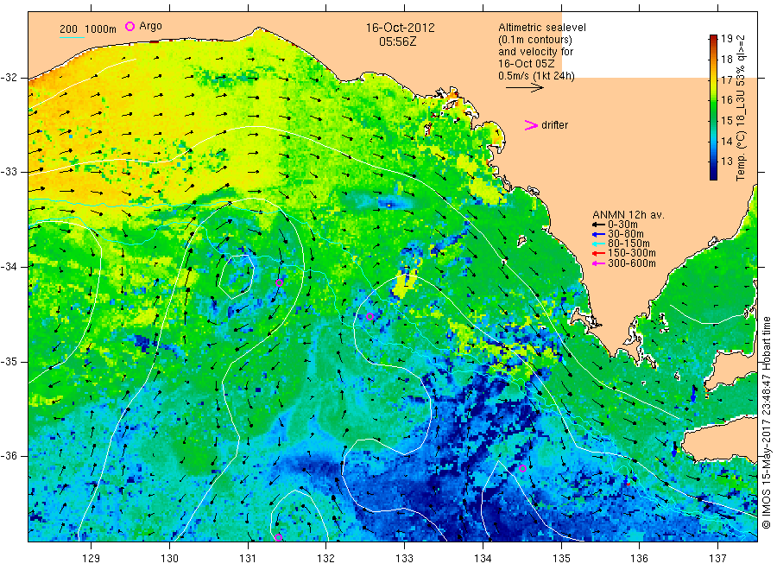Click the 130 longitude axis label

click(169, 559)
